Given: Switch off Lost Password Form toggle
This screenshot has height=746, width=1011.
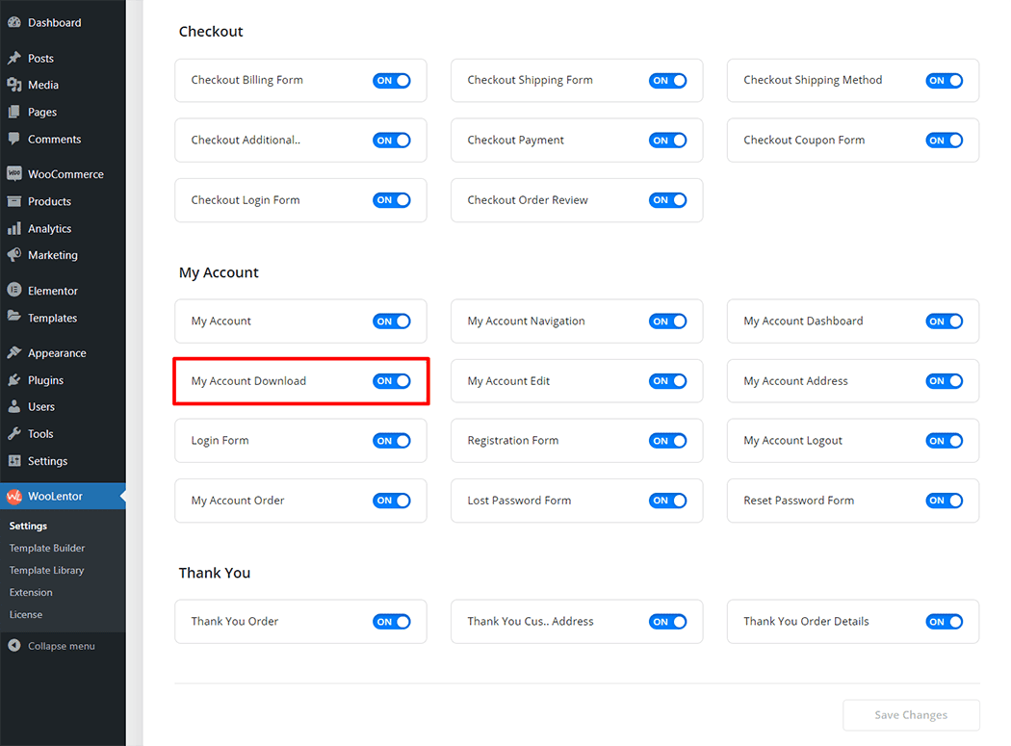Looking at the screenshot, I should 667,501.
